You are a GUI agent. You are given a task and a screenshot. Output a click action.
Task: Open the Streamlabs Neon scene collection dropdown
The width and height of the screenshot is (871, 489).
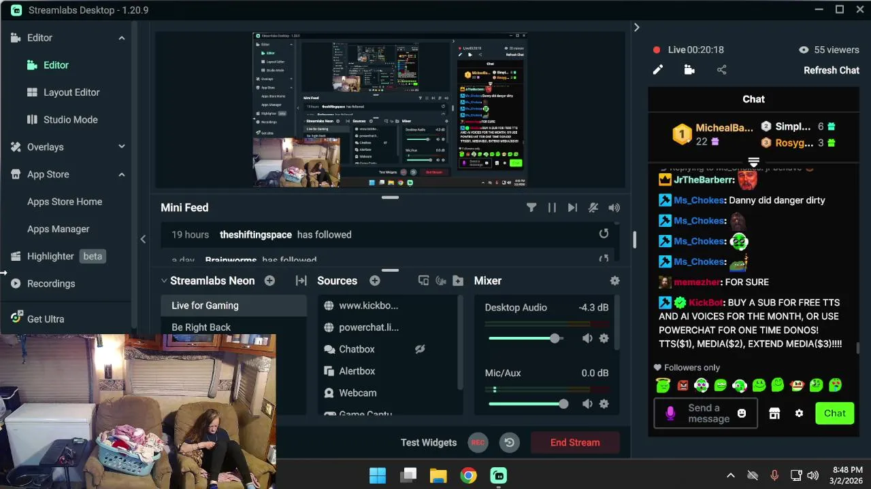(164, 280)
